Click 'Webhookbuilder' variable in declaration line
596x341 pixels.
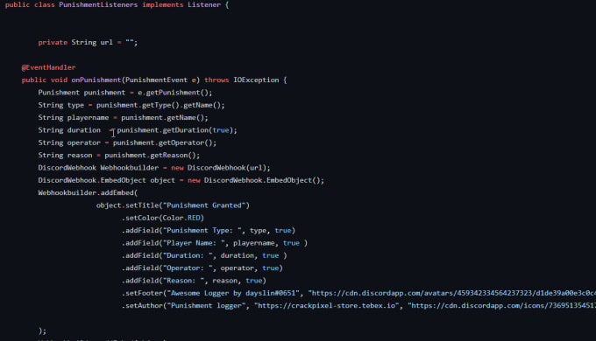coord(130,168)
